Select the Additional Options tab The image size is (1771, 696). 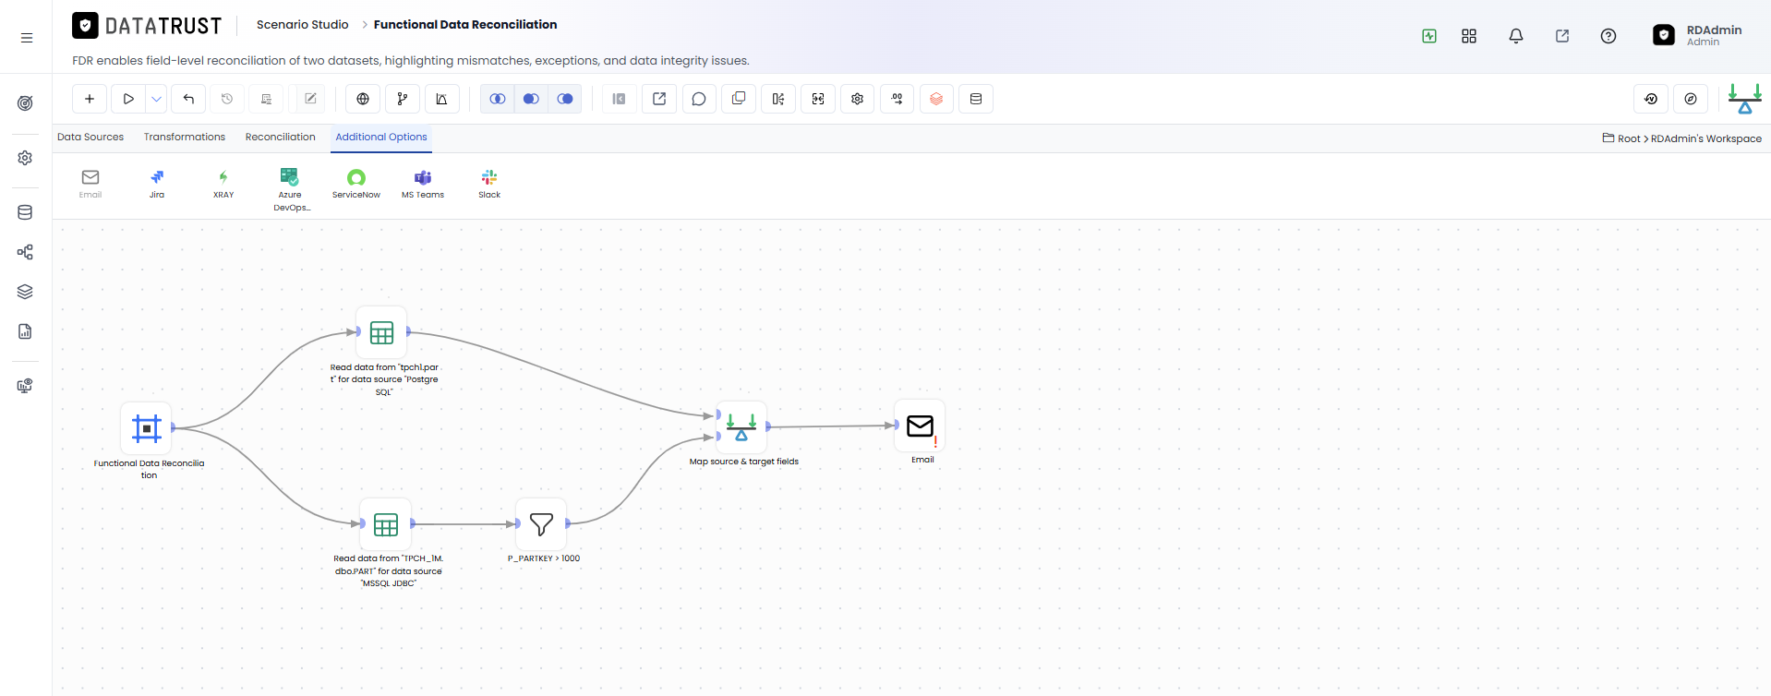coord(381,137)
